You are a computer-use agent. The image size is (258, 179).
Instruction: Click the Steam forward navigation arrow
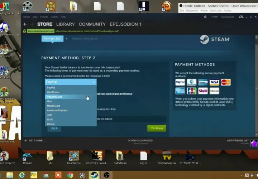pos(32,24)
